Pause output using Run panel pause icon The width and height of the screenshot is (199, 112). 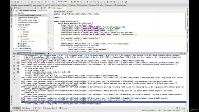tap(14, 63)
